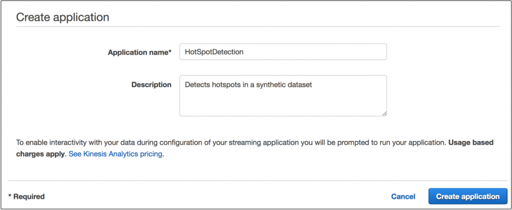Click the Create application page heading
This screenshot has height=210, width=512.
[x=62, y=17]
